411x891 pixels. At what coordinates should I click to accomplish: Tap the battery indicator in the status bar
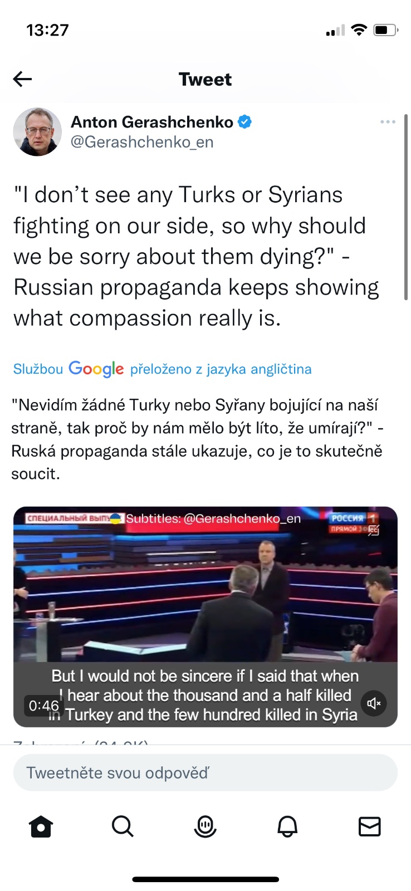click(386, 30)
